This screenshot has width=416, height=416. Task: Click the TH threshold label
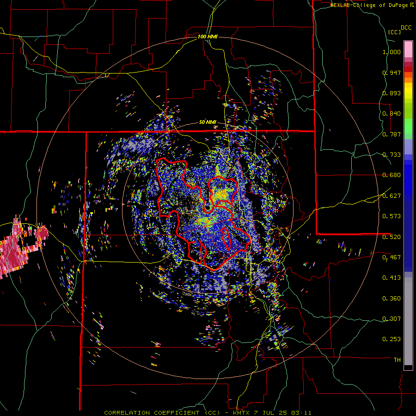[397, 360]
